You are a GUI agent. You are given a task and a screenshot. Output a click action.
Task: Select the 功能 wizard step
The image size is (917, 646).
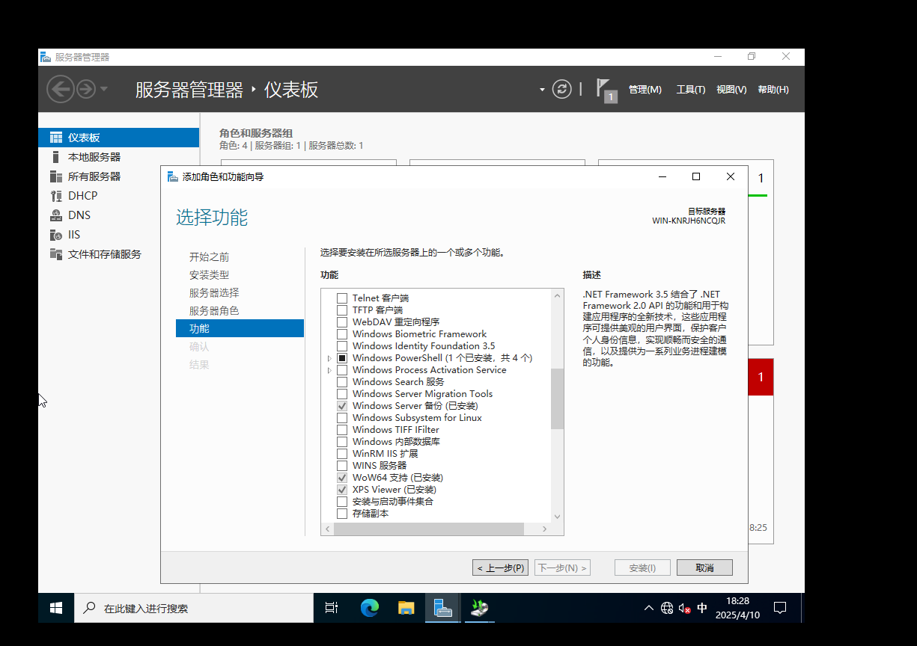tap(240, 328)
